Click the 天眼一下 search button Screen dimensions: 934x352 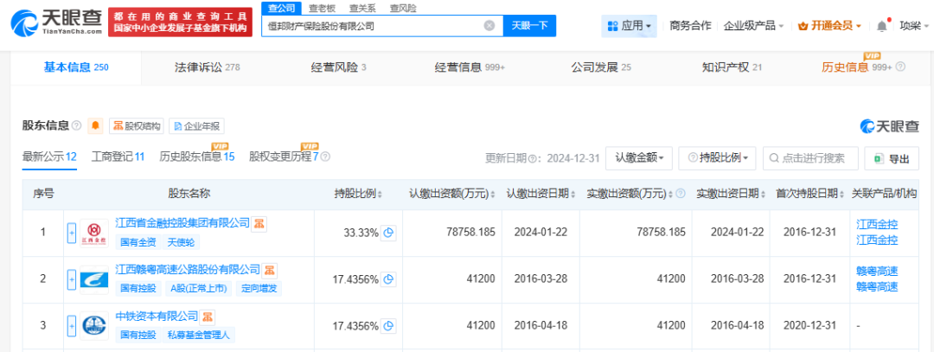tap(529, 26)
